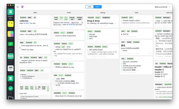Click the green check beside header-based outline
Screen dimensions: 179x109
click(122, 20)
